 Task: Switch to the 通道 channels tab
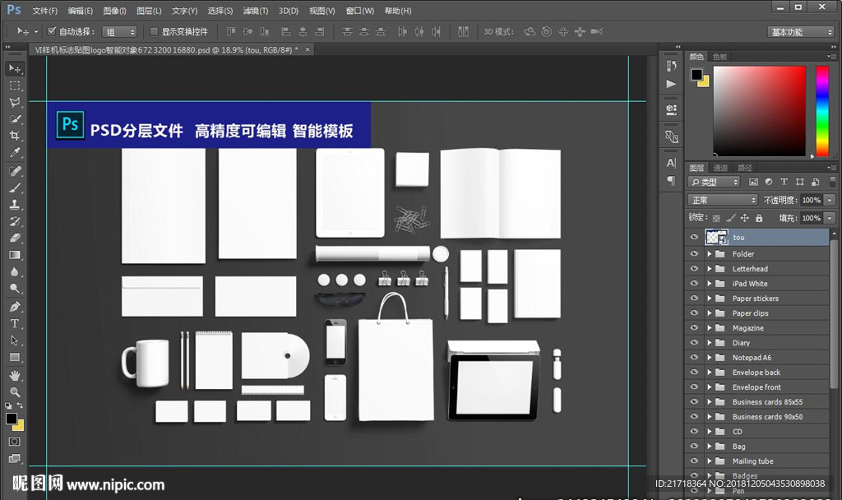click(720, 168)
